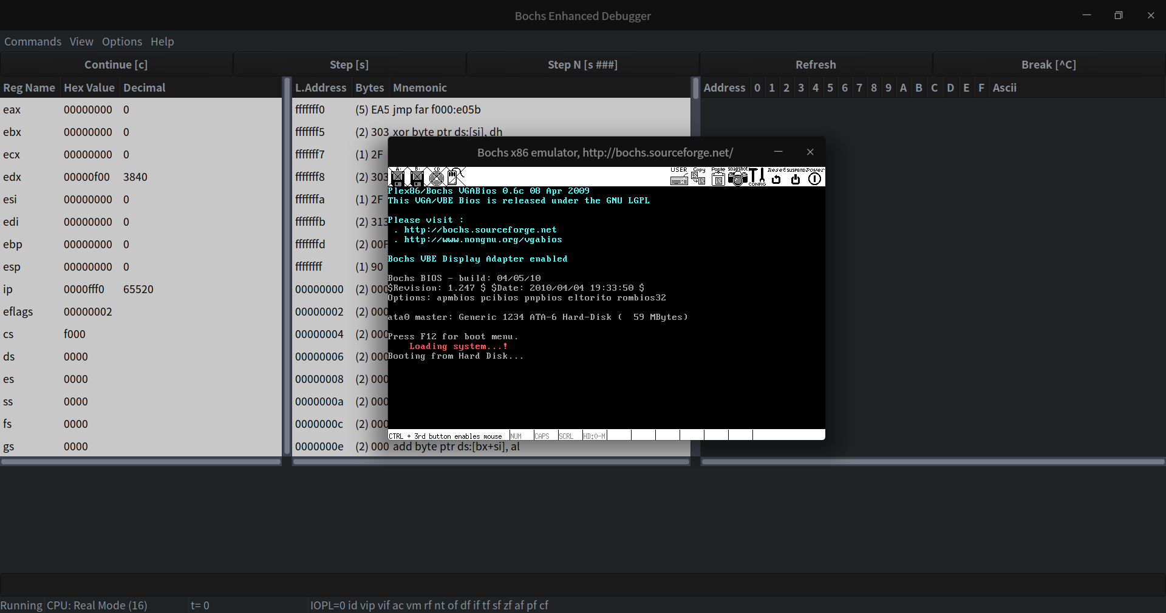Image resolution: width=1166 pixels, height=613 pixels.
Task: Select disassembly row at address 00000004
Action: point(340,334)
